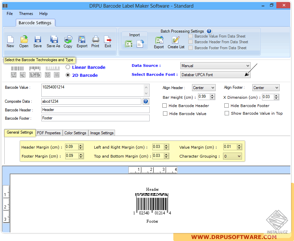Enable Hide Barcode Header option
294x241 pixels.
point(165,105)
